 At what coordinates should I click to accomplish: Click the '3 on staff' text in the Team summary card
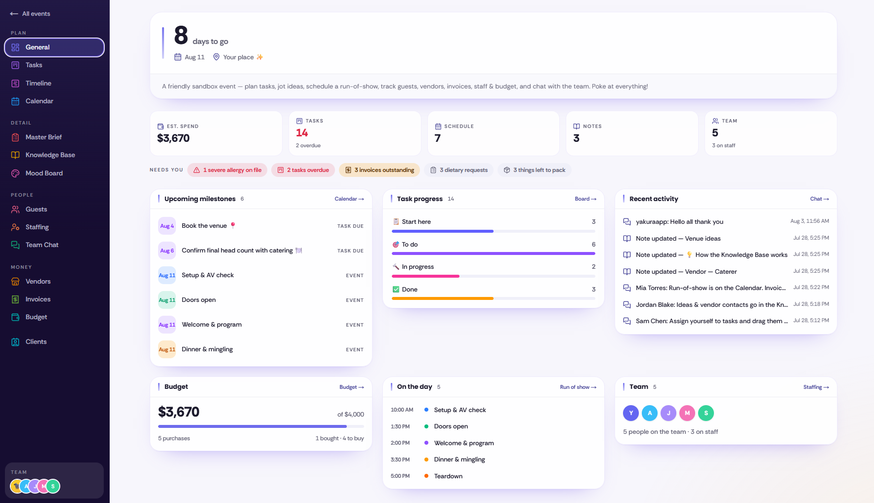tap(723, 146)
